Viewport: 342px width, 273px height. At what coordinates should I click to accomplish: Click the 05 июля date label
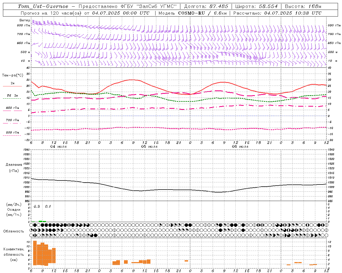(x=149, y=147)
